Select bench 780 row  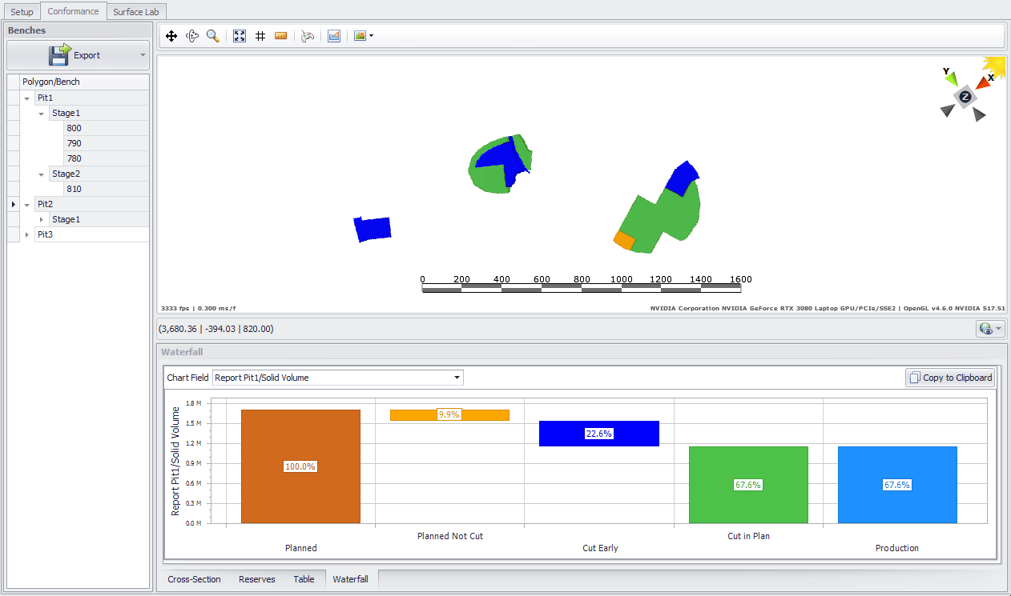click(107, 158)
